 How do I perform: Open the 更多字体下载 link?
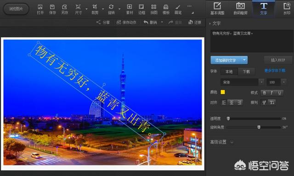(275, 71)
